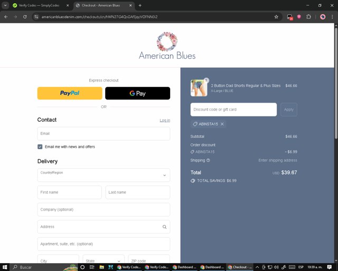Click the ZIP code field
The image size is (338, 271).
149,259
